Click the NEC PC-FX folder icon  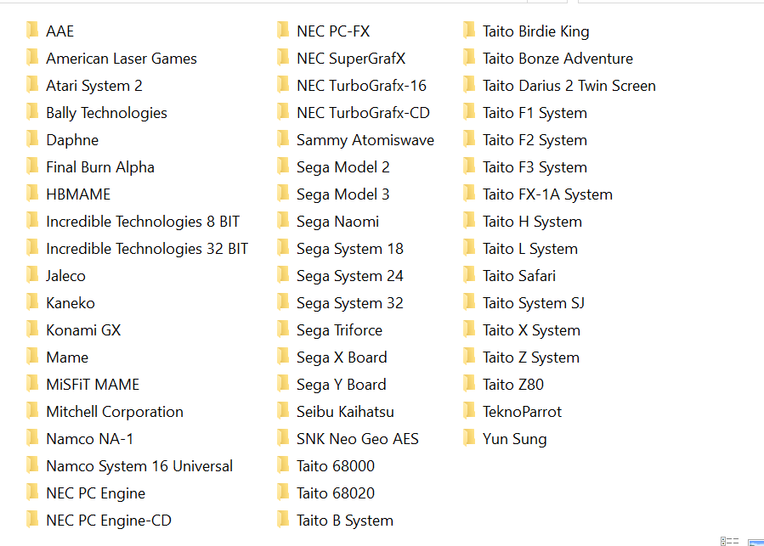[283, 31]
